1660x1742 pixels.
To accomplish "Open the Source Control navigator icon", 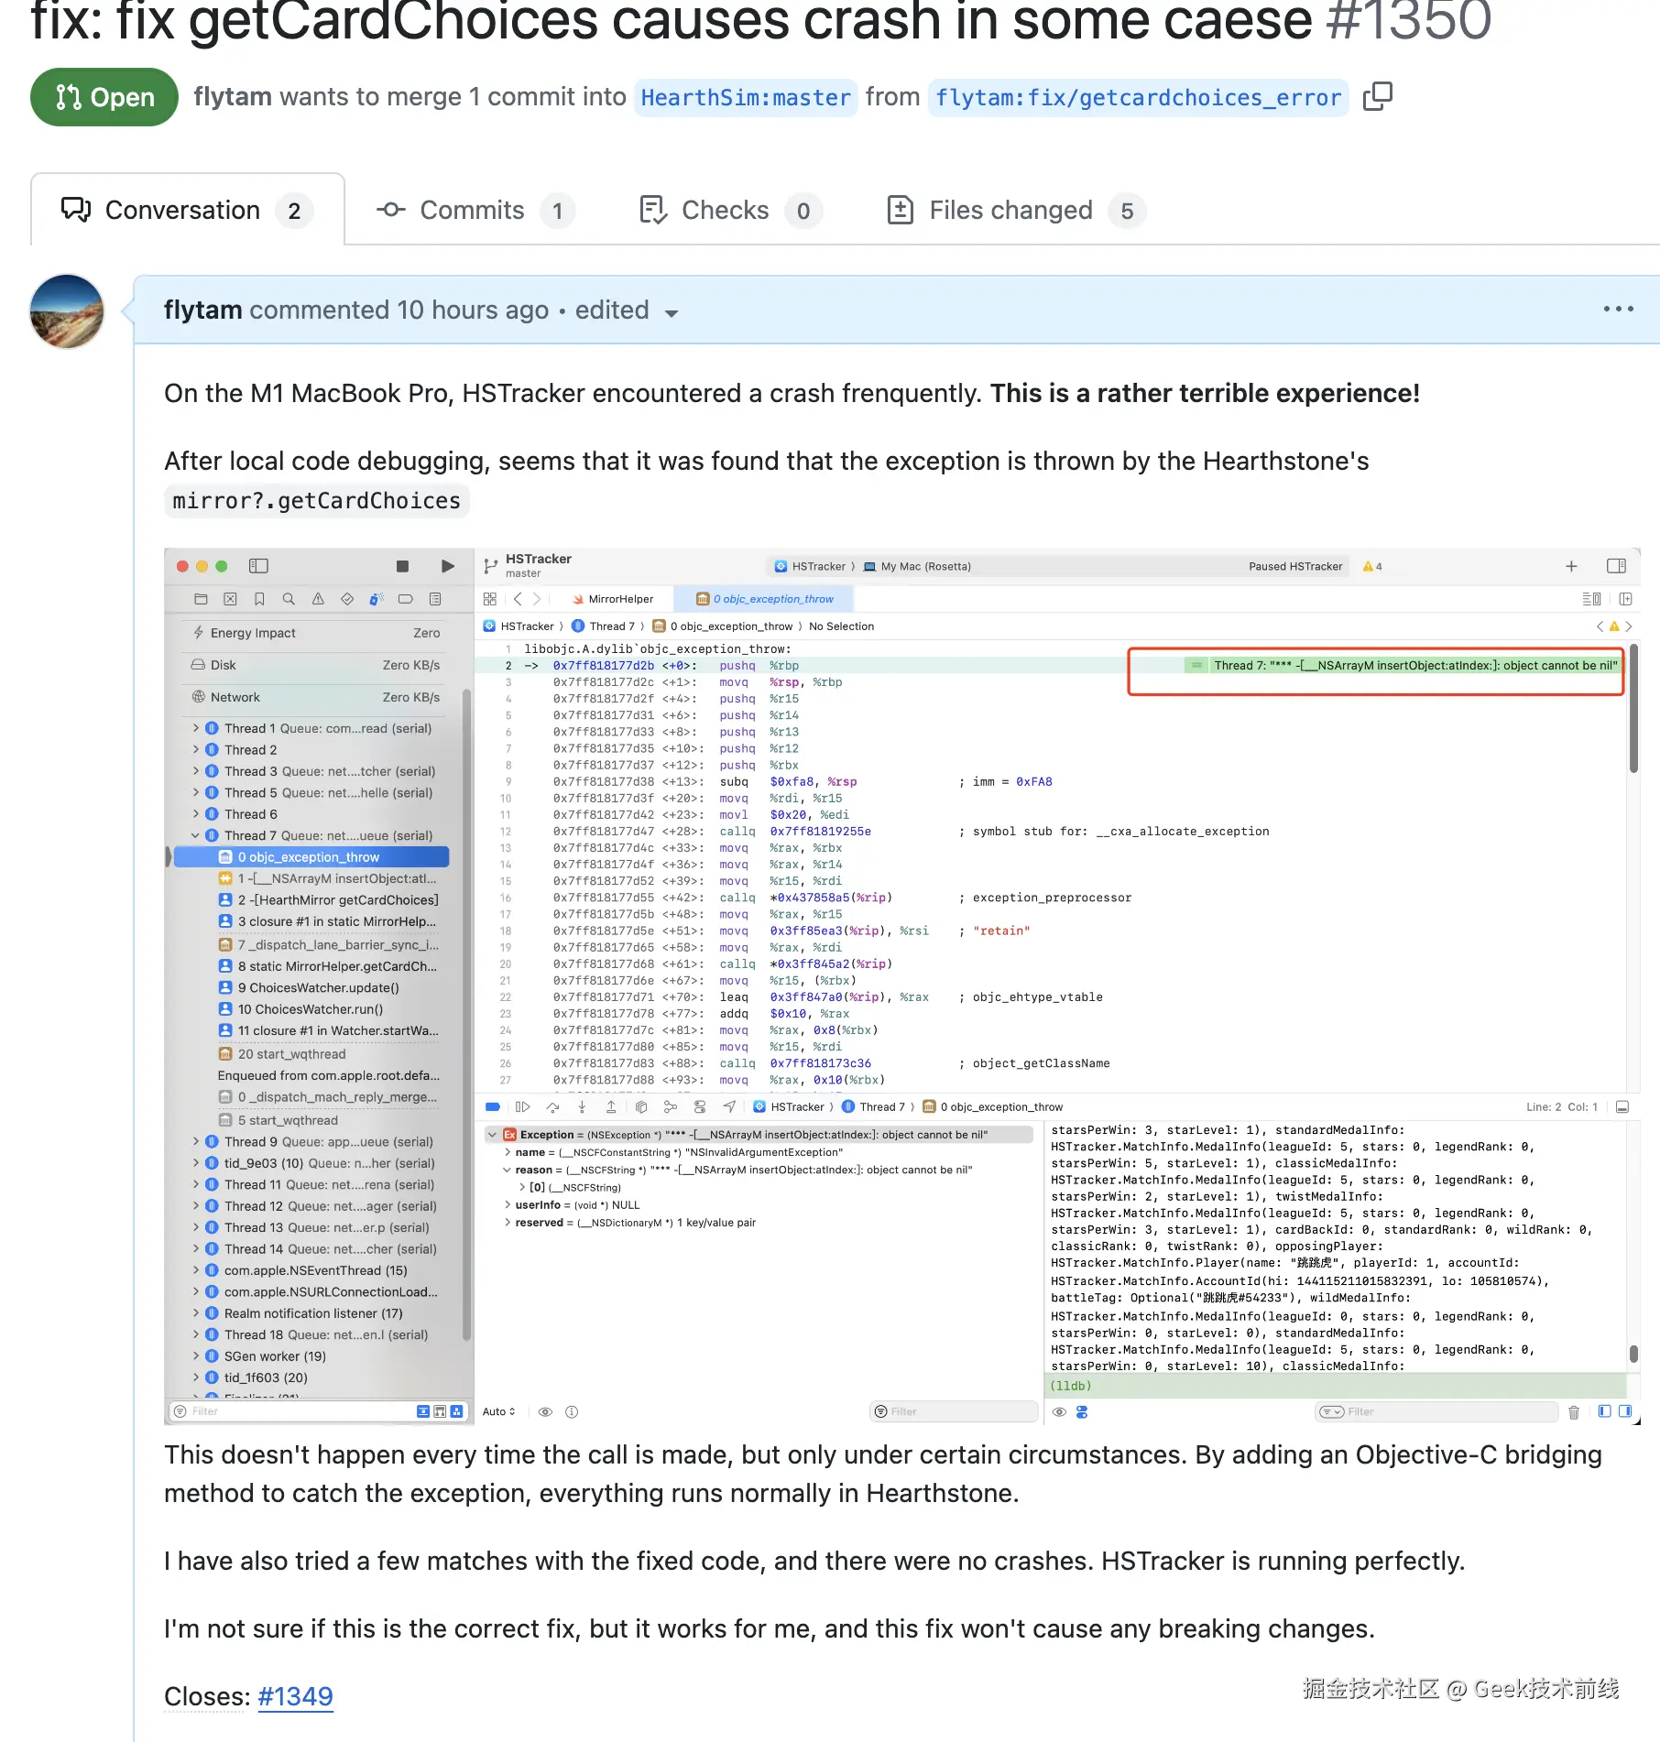I will 230,599.
